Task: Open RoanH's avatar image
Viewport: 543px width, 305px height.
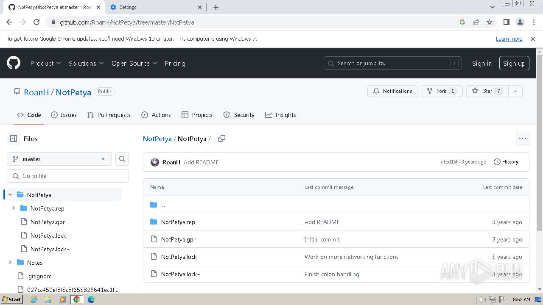Action: pos(155,162)
